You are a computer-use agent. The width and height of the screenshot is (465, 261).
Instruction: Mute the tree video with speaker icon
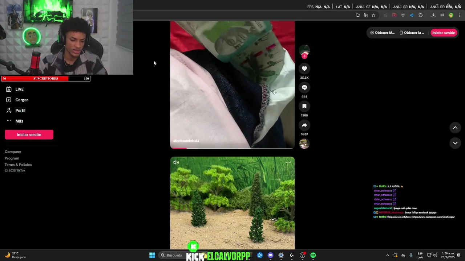pyautogui.click(x=176, y=162)
